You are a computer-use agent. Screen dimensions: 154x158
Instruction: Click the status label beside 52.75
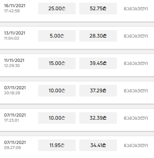tap(136, 9)
